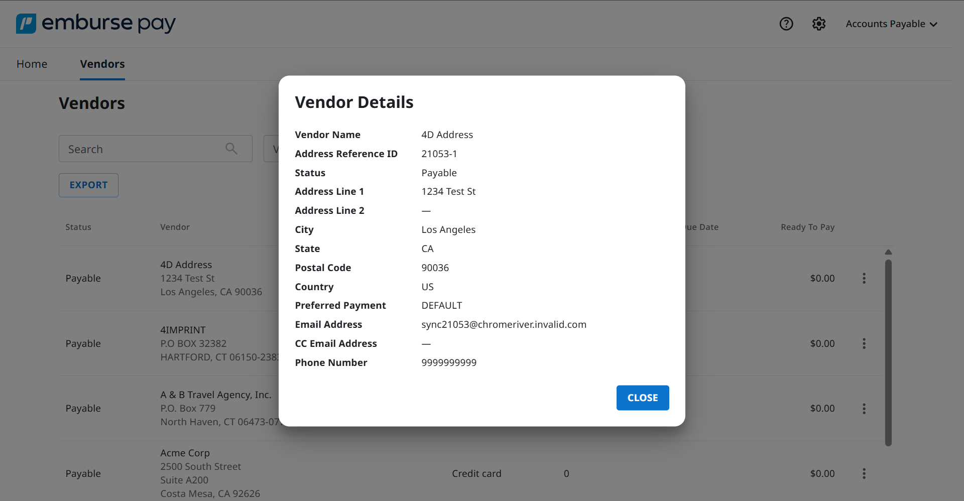Image resolution: width=964 pixels, height=501 pixels.
Task: Click the EXPORT button
Action: click(x=88, y=185)
